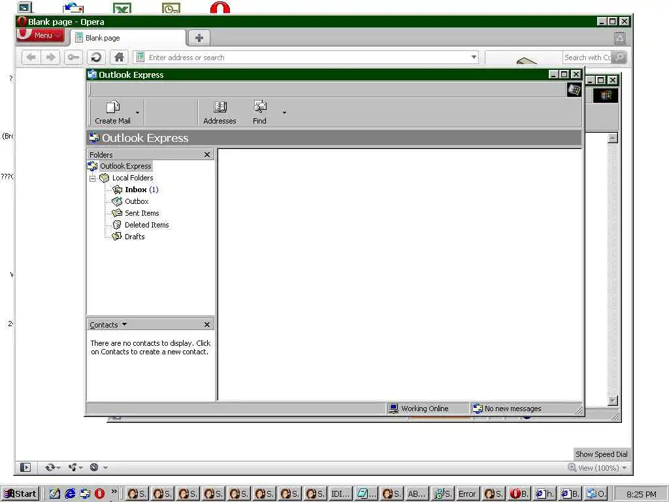Open the Outbox folder
669x502 pixels.
tap(137, 201)
